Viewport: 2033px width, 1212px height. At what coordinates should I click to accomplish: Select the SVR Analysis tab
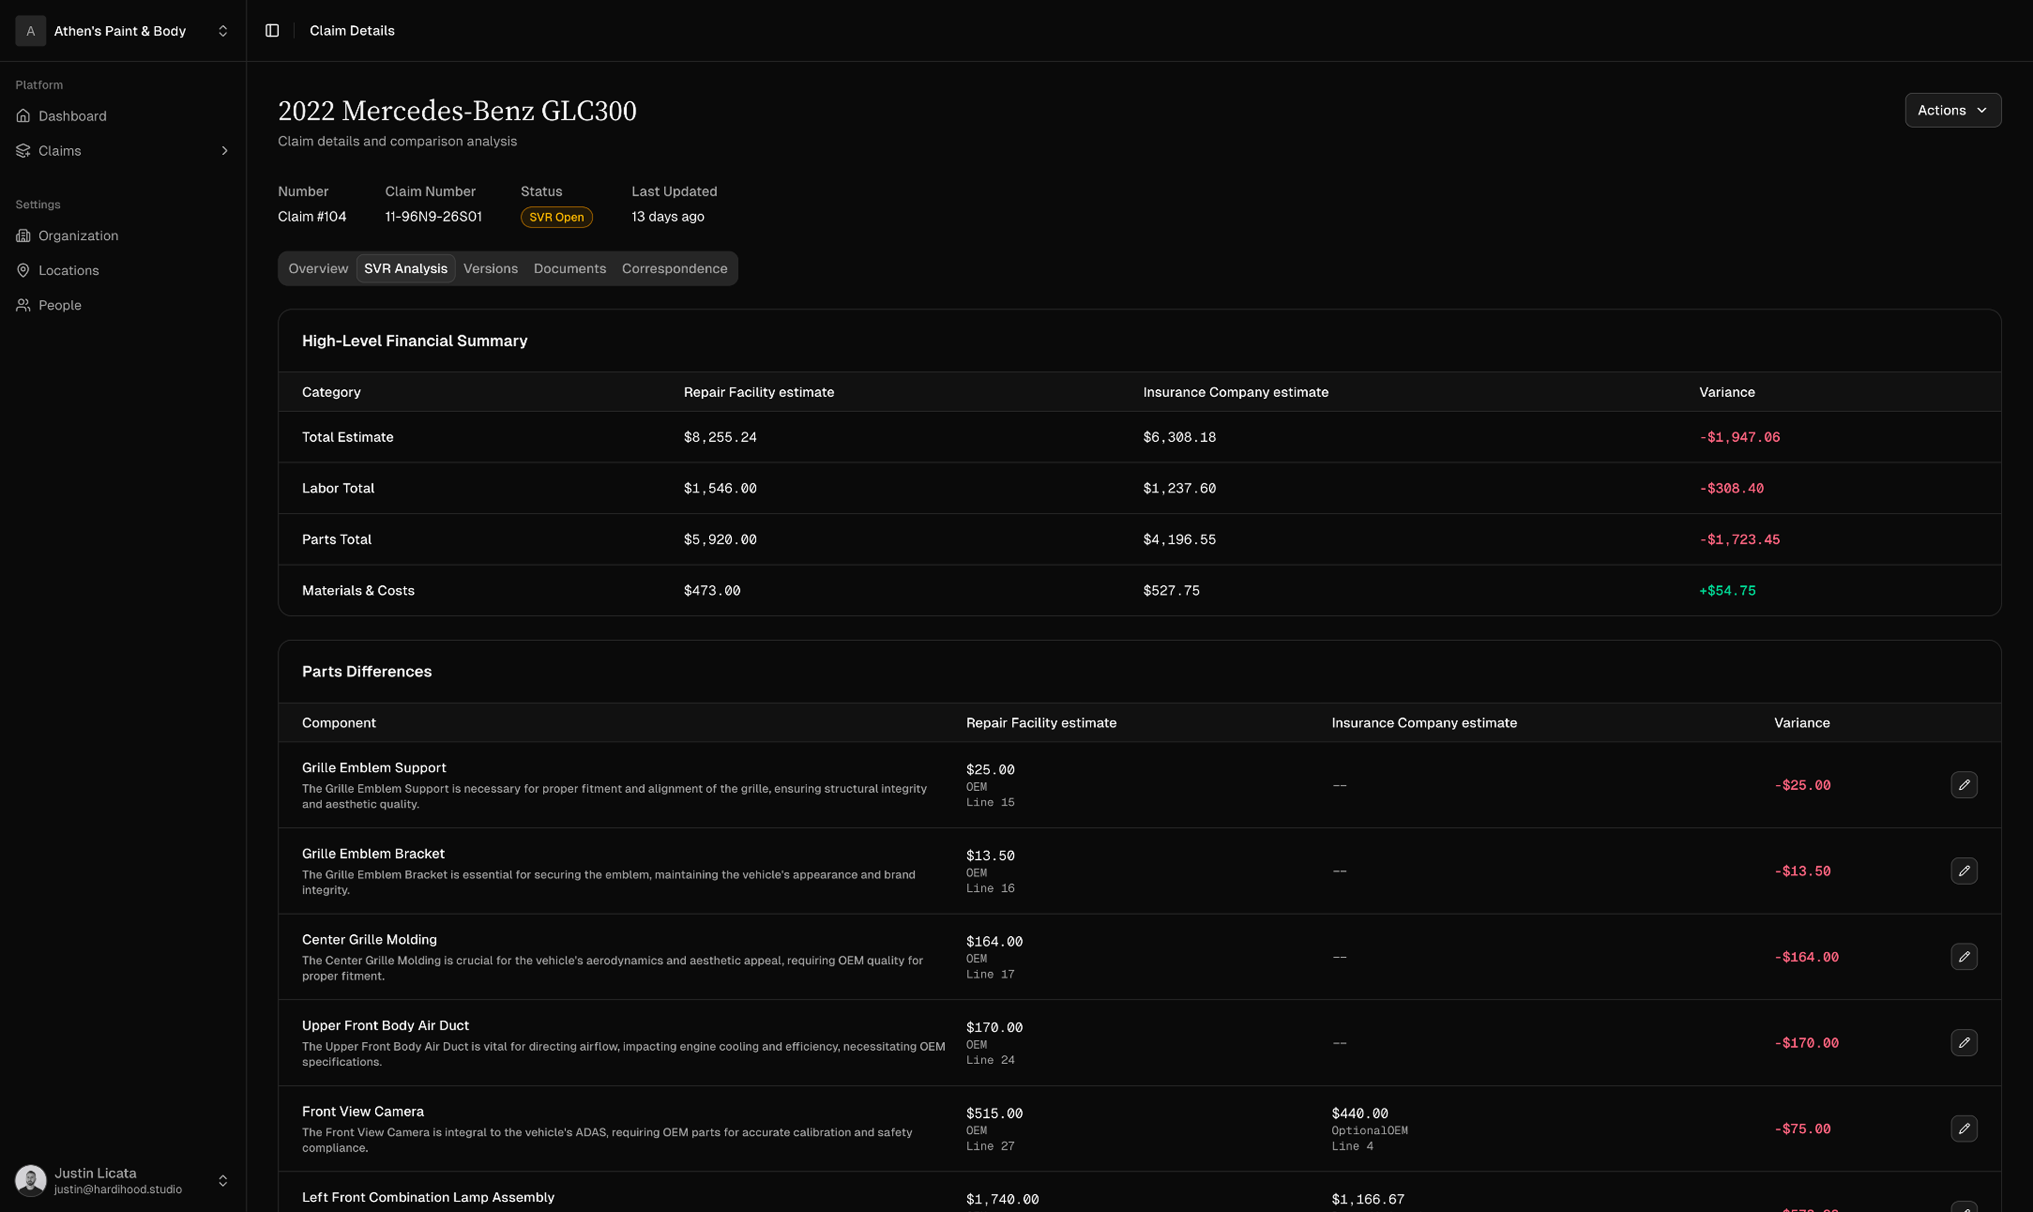(x=406, y=269)
